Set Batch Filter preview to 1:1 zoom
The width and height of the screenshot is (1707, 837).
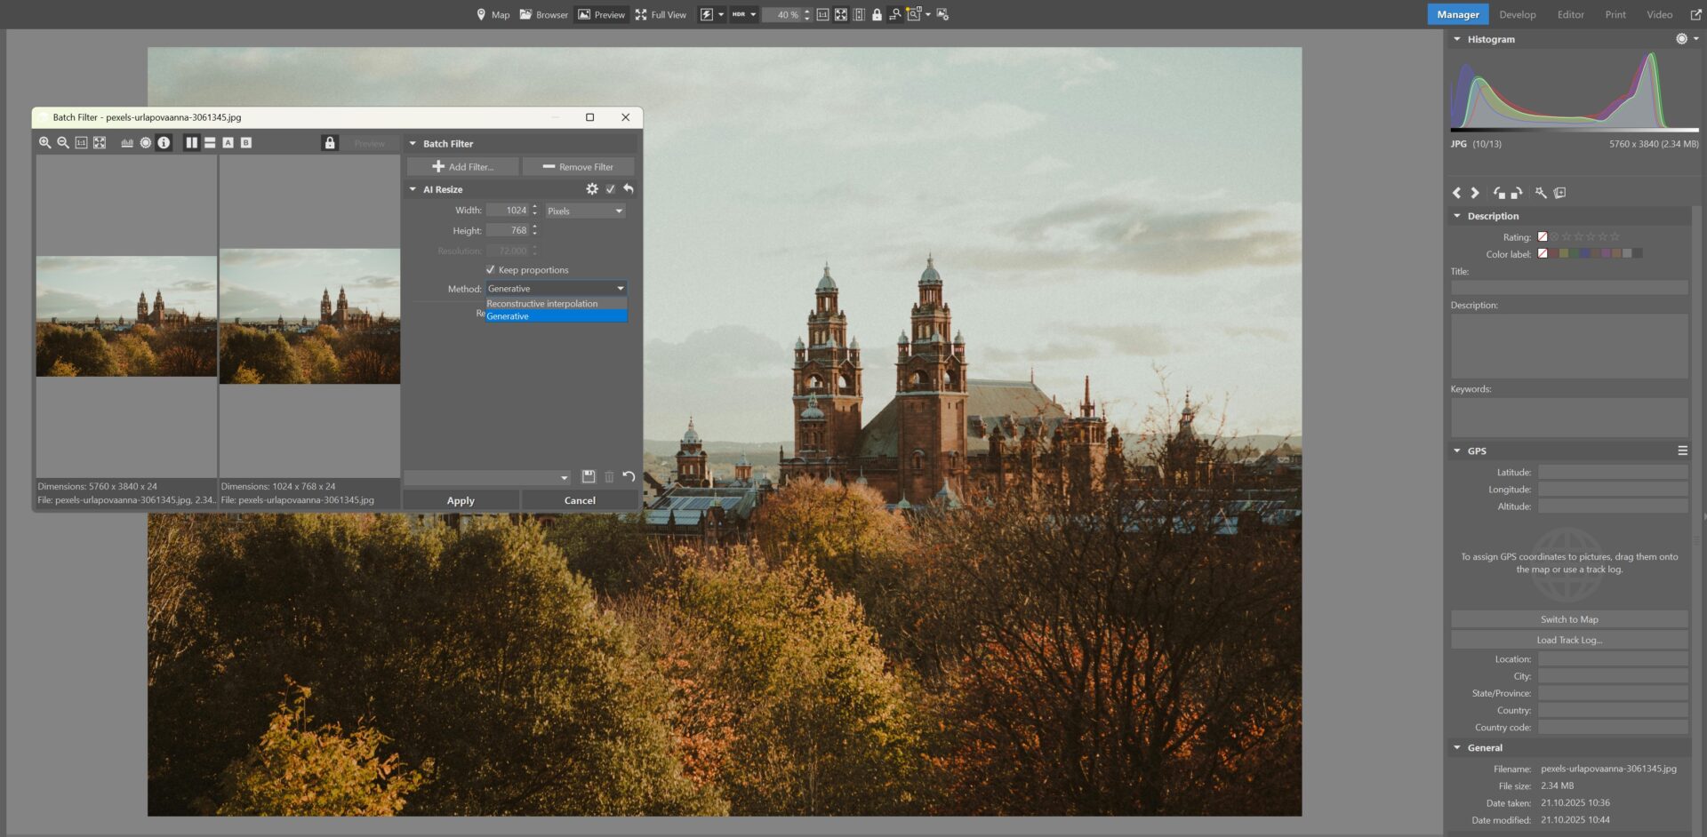click(x=81, y=142)
